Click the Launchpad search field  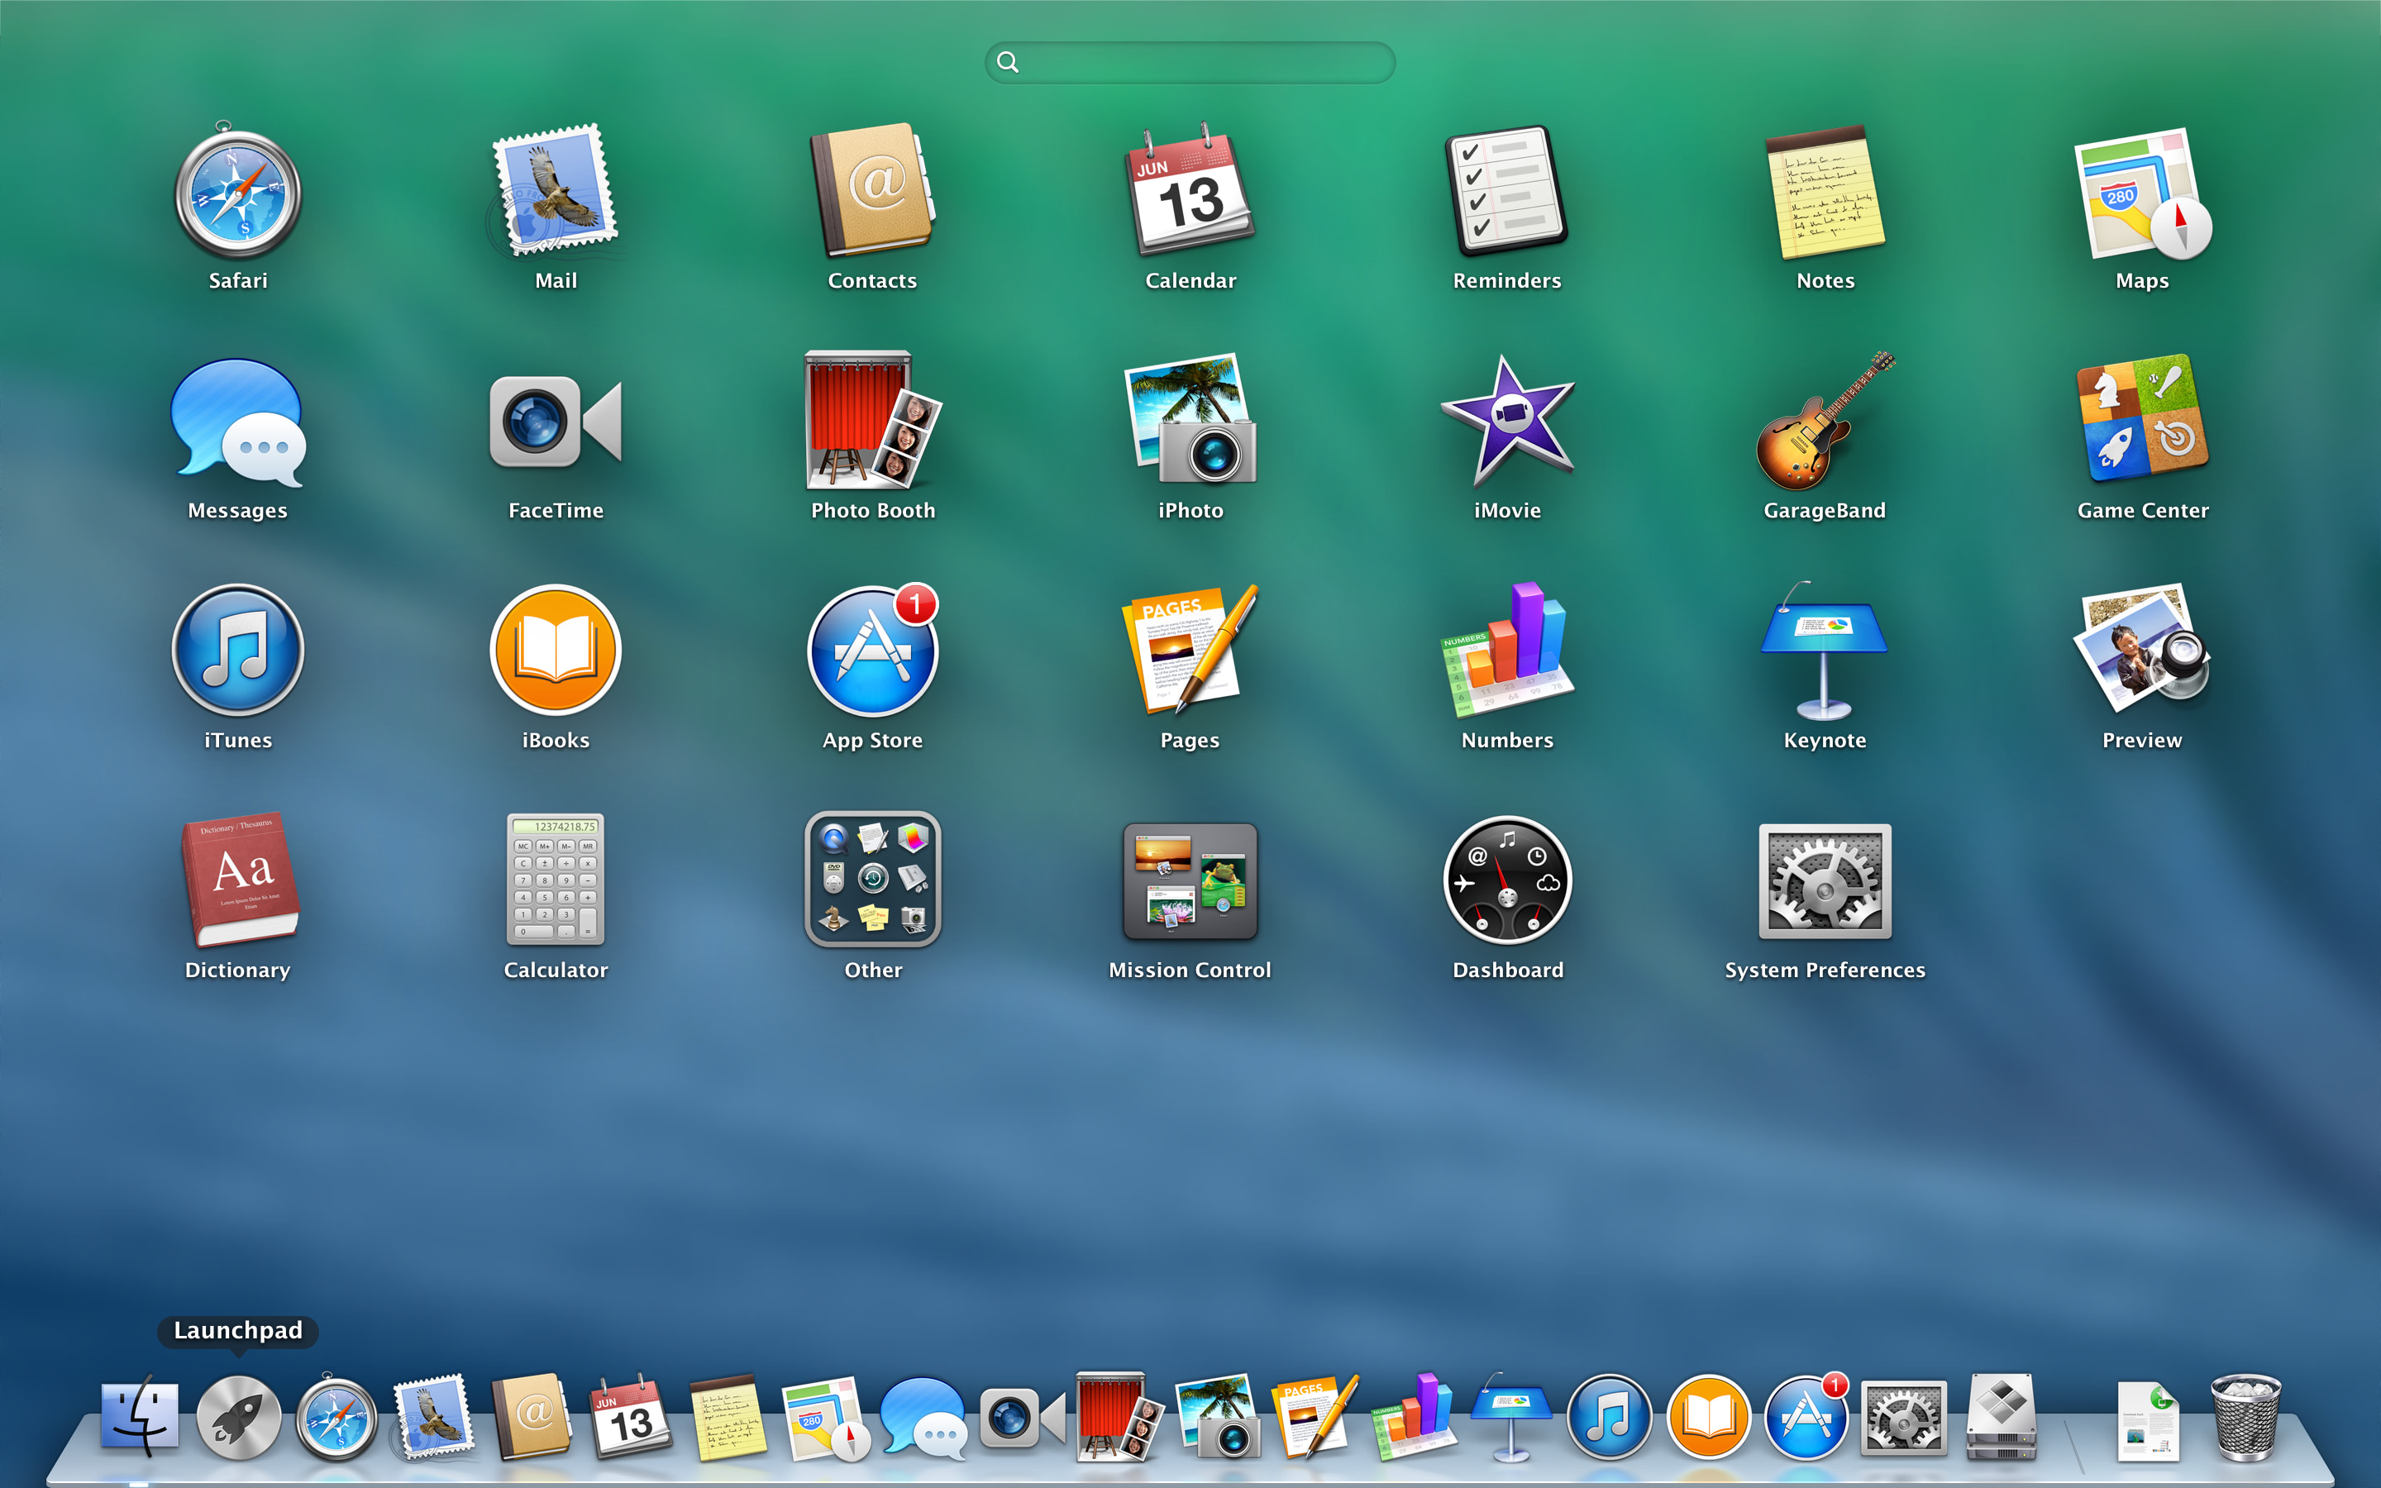pos(1189,62)
